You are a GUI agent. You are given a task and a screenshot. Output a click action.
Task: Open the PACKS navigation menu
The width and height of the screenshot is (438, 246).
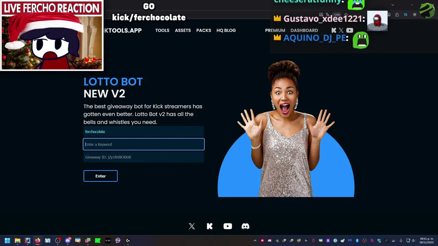204,30
